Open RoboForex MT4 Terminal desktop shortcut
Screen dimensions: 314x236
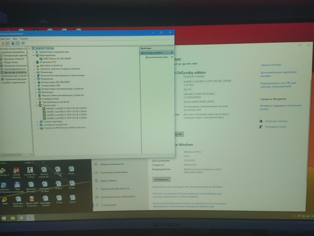4,187
